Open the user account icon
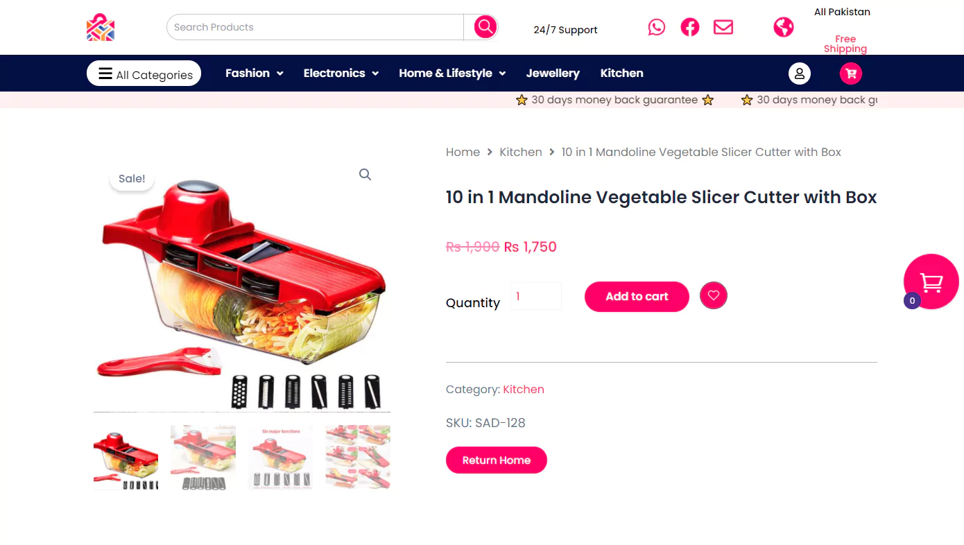 pyautogui.click(x=800, y=73)
